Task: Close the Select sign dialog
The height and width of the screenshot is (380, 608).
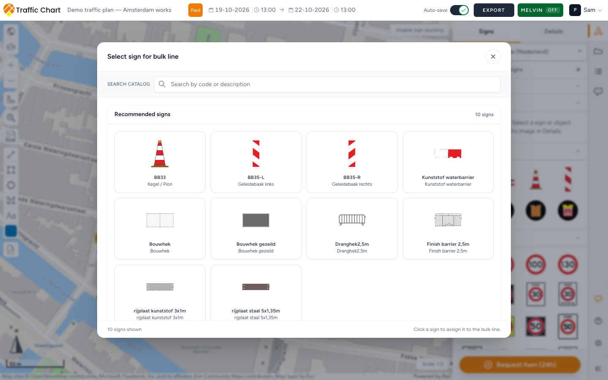Action: click(x=493, y=57)
